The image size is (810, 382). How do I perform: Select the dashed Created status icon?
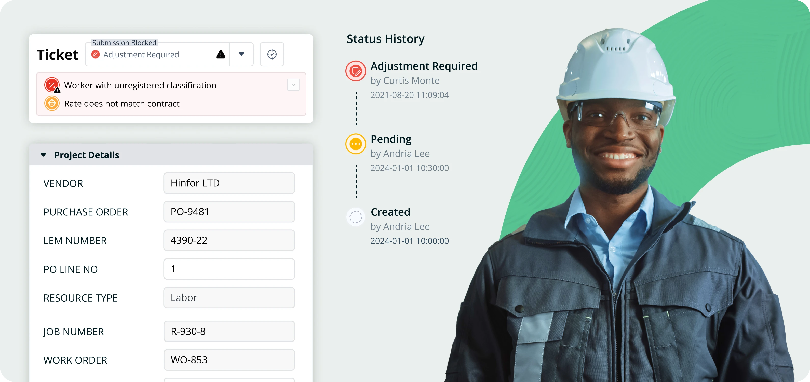point(356,217)
